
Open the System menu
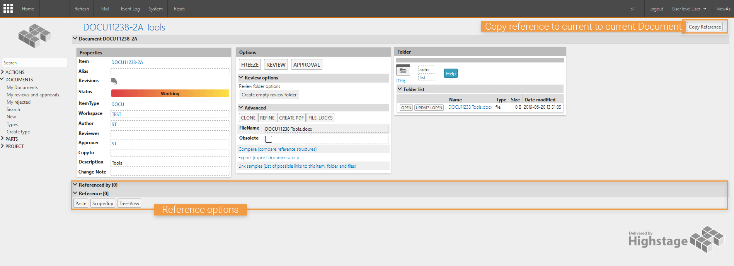(x=155, y=8)
